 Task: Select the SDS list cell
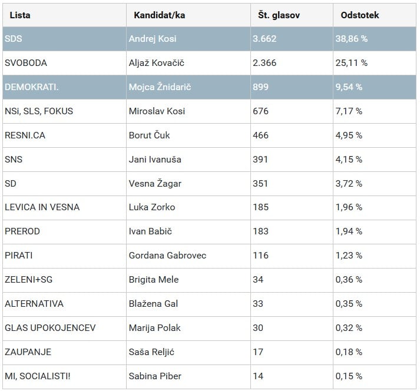click(x=13, y=39)
